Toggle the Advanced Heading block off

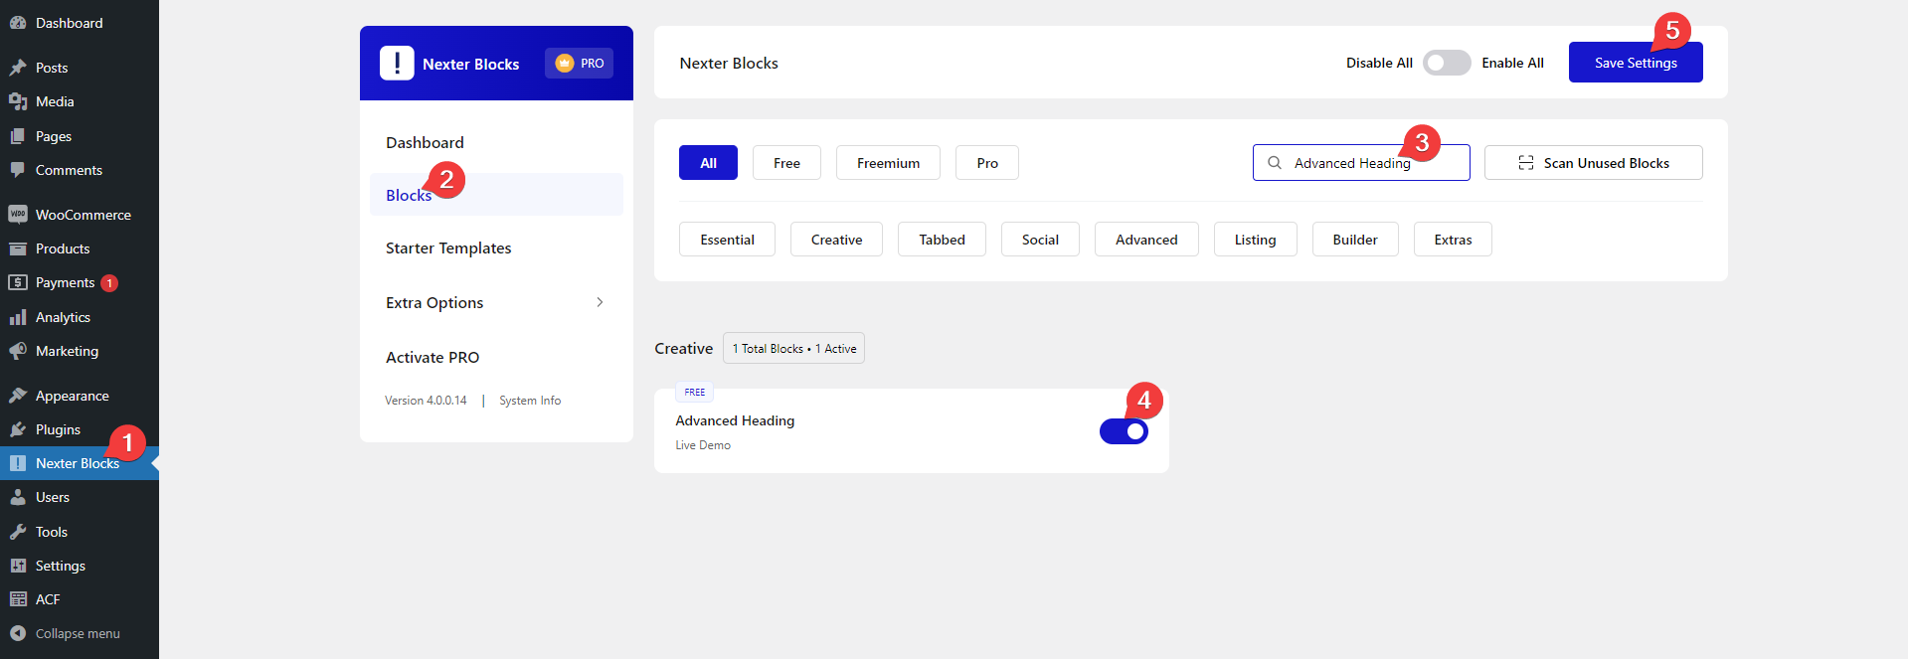[x=1124, y=431]
